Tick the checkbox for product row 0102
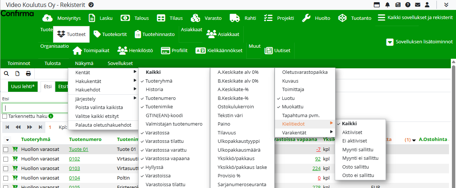The height and width of the screenshot is (188, 456). (x=6, y=159)
